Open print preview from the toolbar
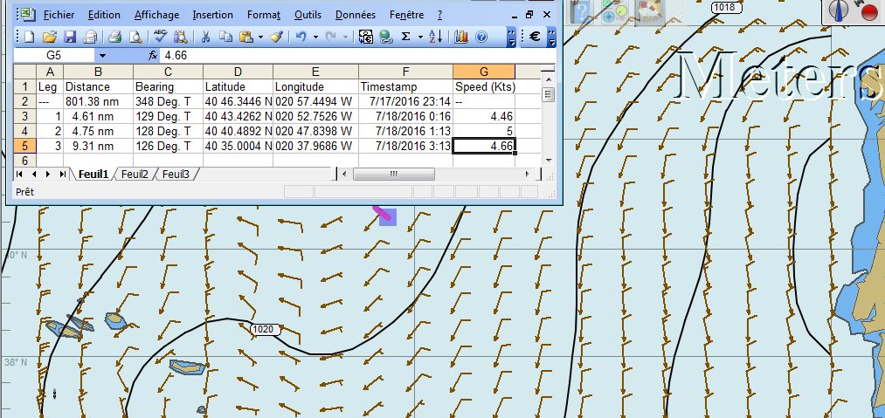Image resolution: width=885 pixels, height=418 pixels. point(135,38)
